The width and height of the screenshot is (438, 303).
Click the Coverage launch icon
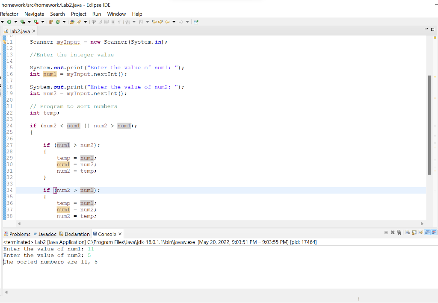tap(23, 22)
